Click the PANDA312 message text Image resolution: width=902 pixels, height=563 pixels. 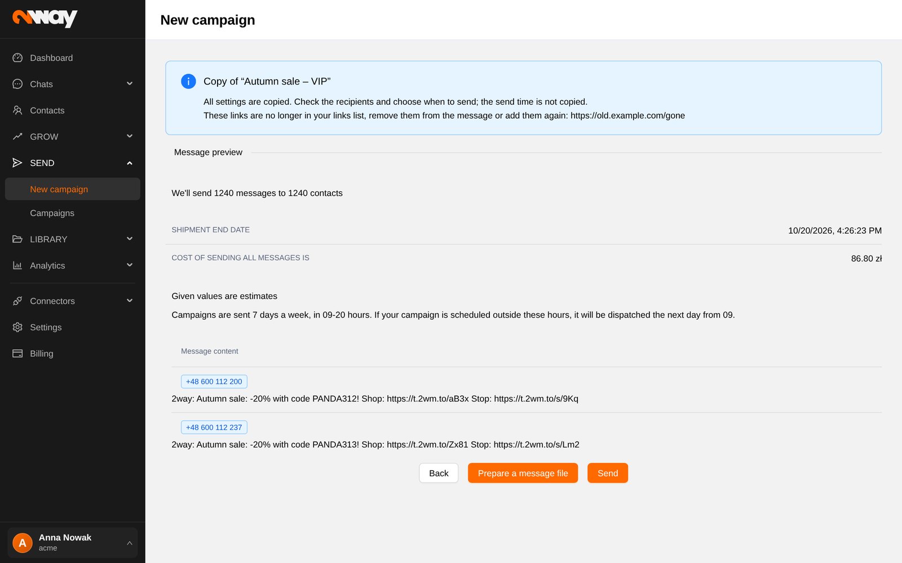coord(375,399)
